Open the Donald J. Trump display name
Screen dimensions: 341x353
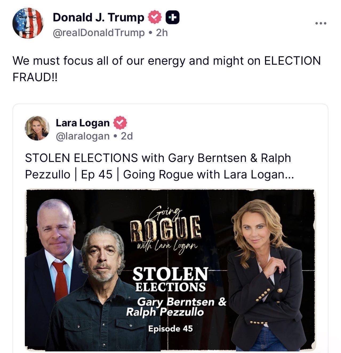tap(98, 17)
